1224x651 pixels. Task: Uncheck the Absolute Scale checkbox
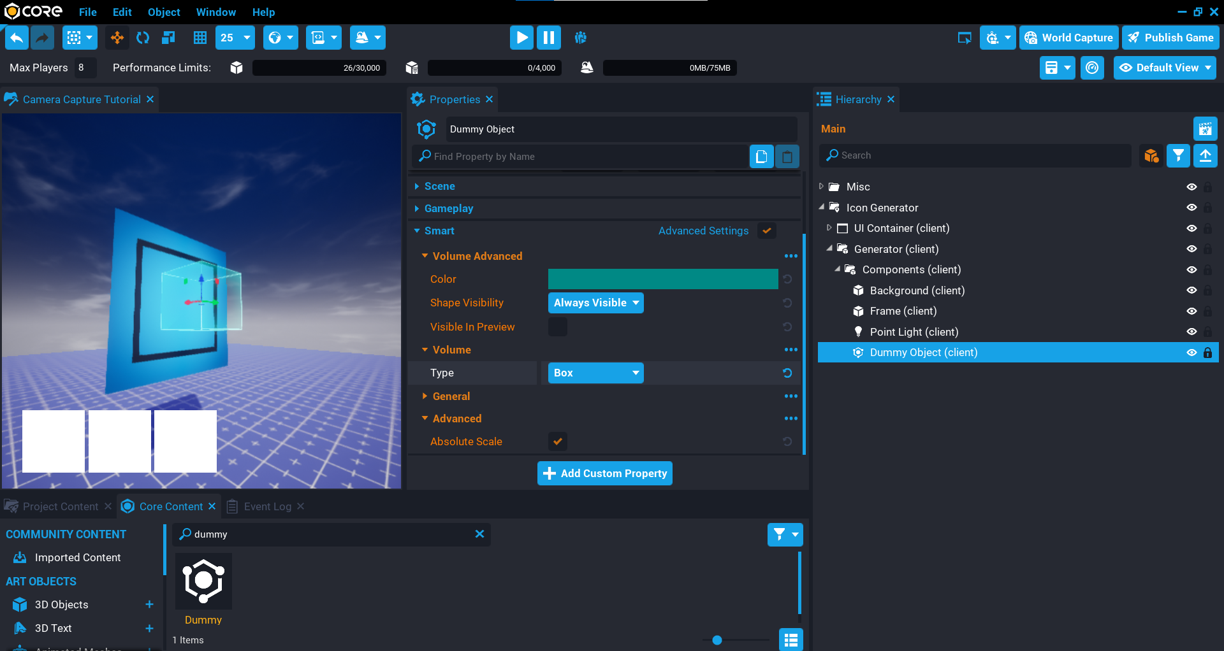pos(558,441)
